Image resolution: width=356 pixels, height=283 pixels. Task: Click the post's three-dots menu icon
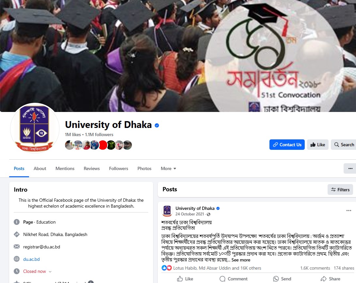[349, 211]
